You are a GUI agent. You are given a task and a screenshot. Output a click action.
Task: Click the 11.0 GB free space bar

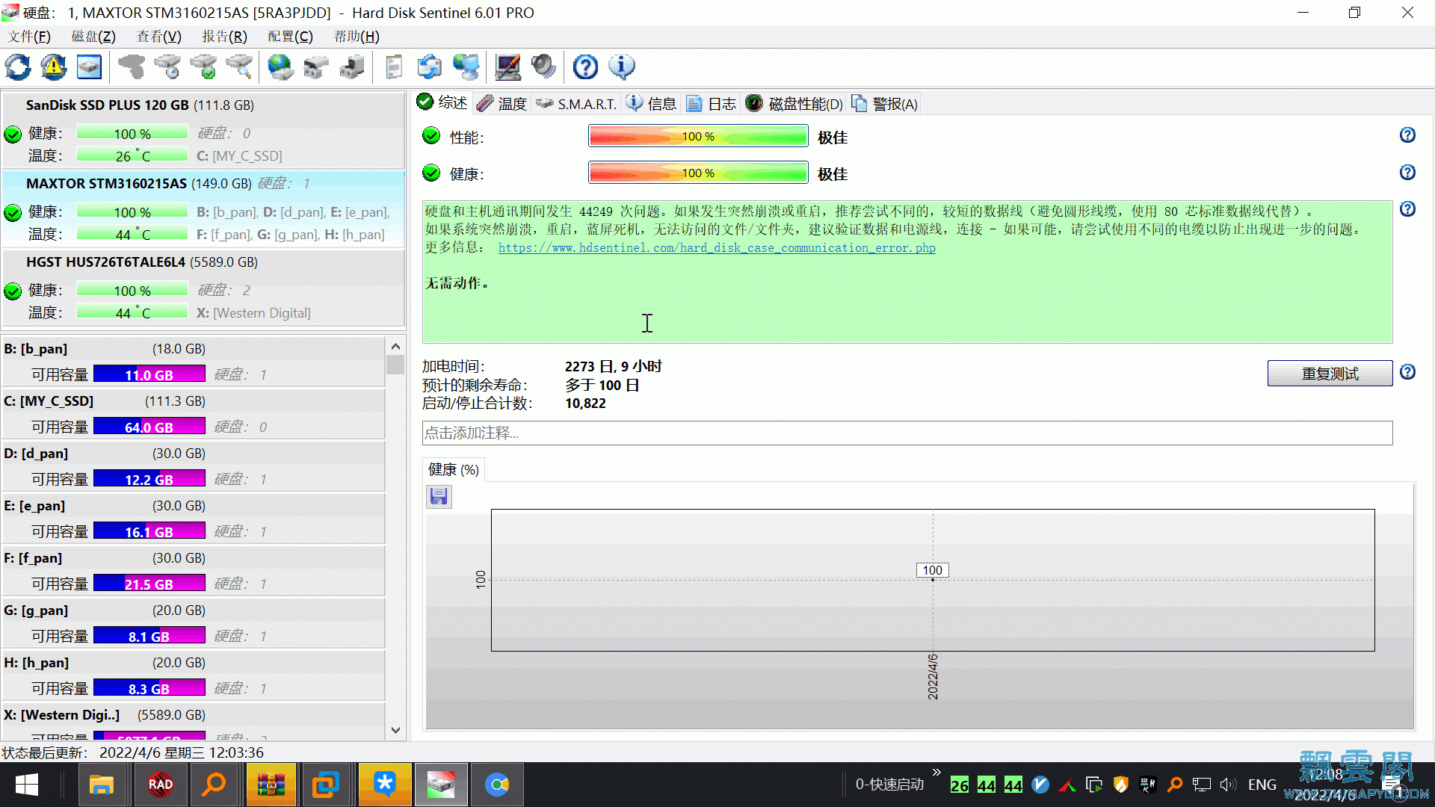pos(149,374)
